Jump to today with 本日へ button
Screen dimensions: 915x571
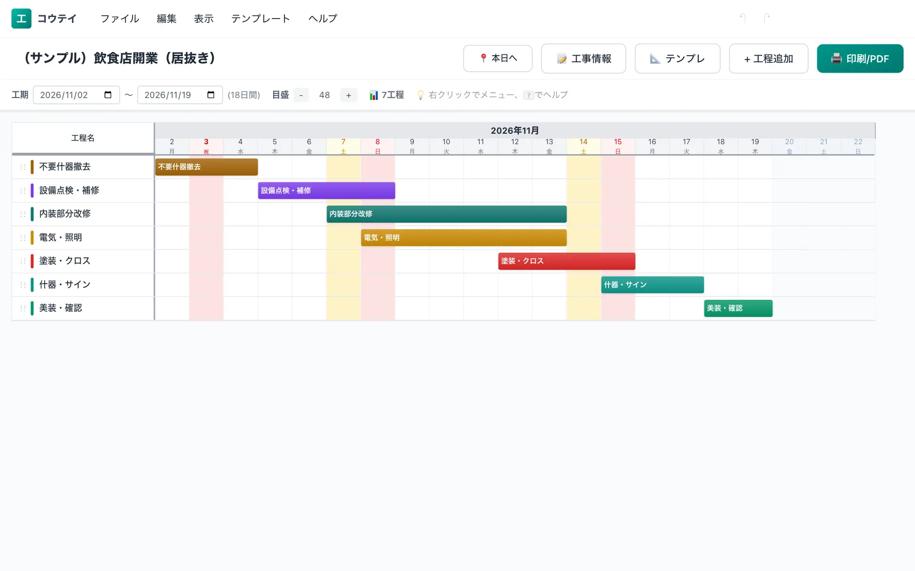coord(498,59)
